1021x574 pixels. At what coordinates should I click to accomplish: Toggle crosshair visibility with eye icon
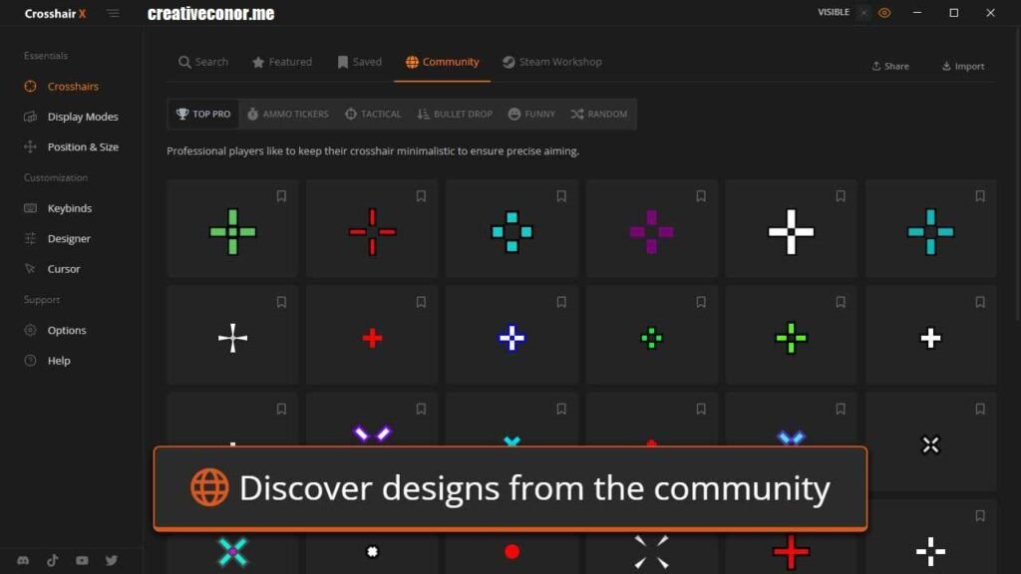coord(884,12)
